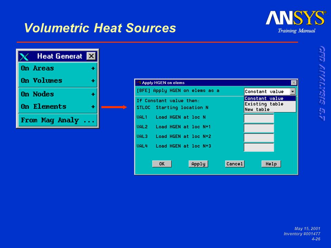Confirm the dialog with OK button
Screen dimensions: 331x248
(x=162, y=164)
